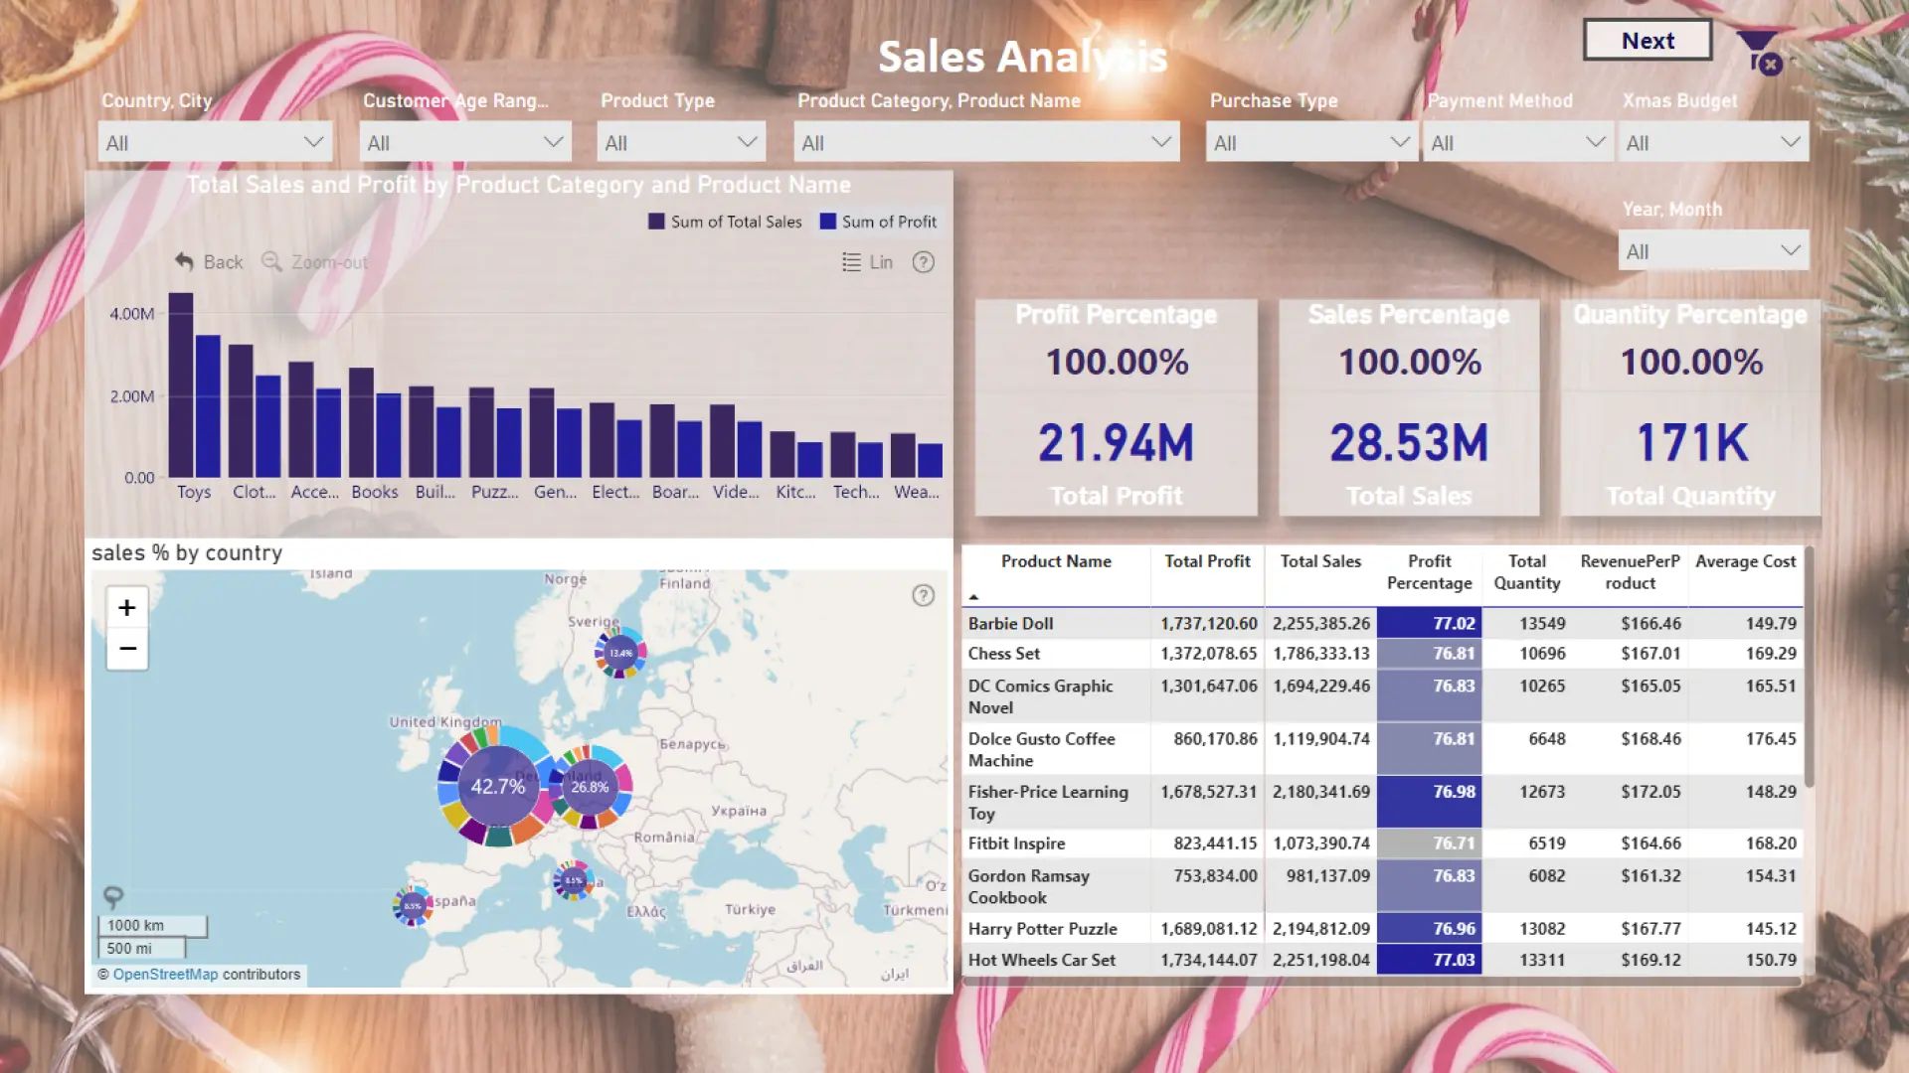Image resolution: width=1909 pixels, height=1073 pixels.
Task: Select Dolce Gusto Coffee Machine row
Action: pos(1382,749)
